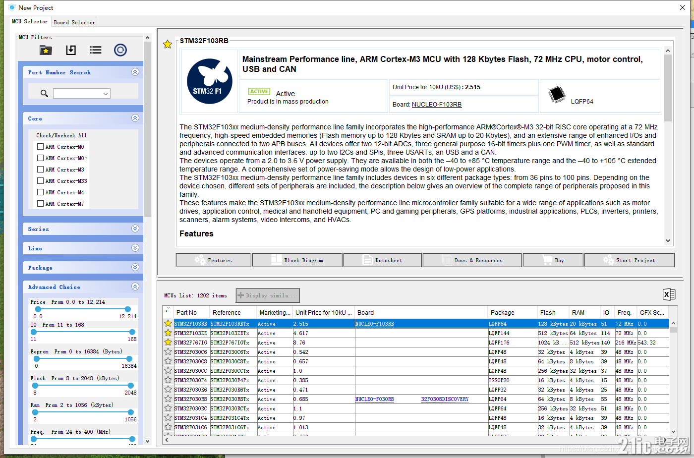The width and height of the screenshot is (694, 458).
Task: Click the Excel export icon
Action: click(669, 294)
